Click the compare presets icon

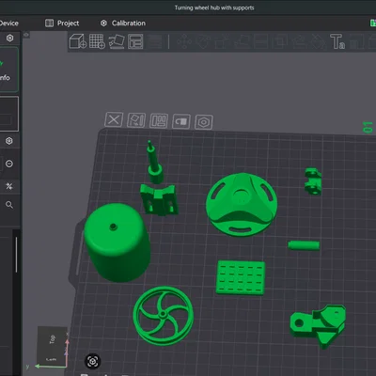pyautogui.click(x=9, y=186)
